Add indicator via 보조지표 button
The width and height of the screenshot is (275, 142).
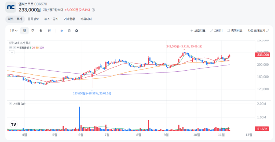pyautogui.click(x=198, y=31)
